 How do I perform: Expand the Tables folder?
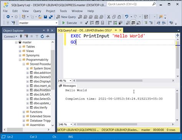click(x=20, y=47)
